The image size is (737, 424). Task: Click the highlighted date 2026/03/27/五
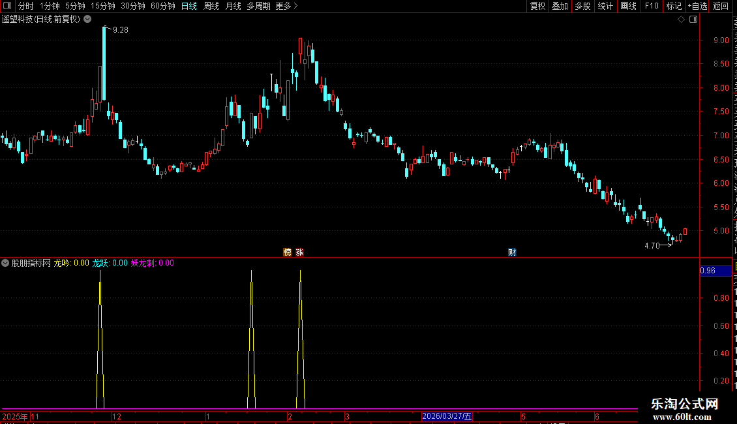(x=447, y=416)
